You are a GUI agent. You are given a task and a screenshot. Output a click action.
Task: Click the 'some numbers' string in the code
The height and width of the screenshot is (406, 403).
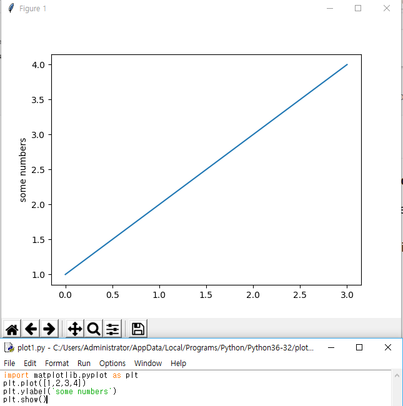[x=82, y=391]
